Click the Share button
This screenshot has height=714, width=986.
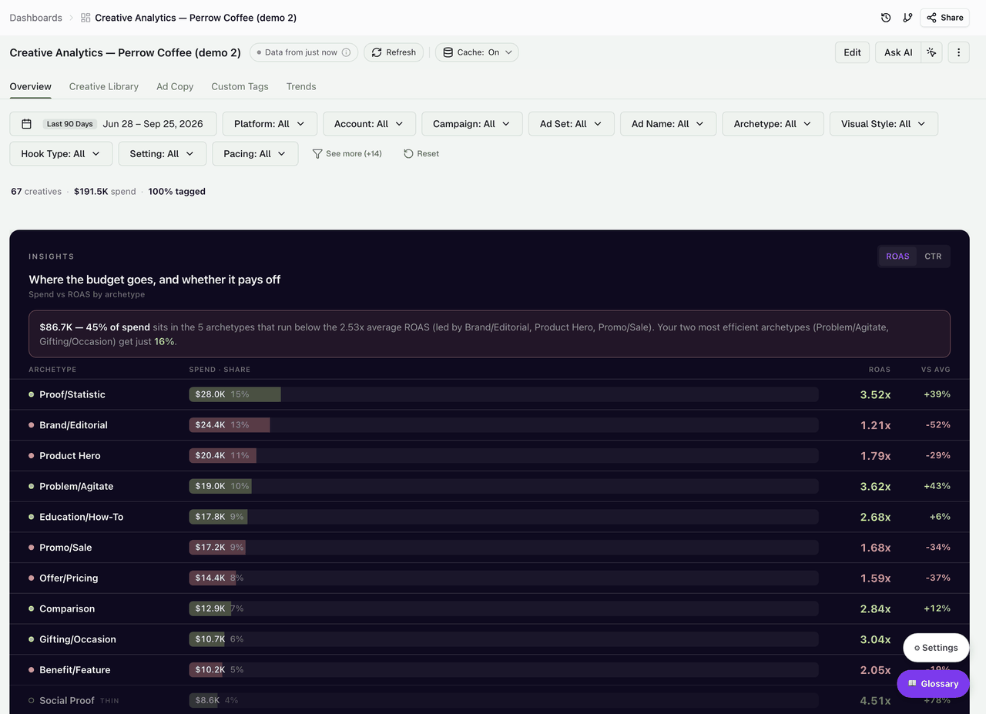(944, 18)
